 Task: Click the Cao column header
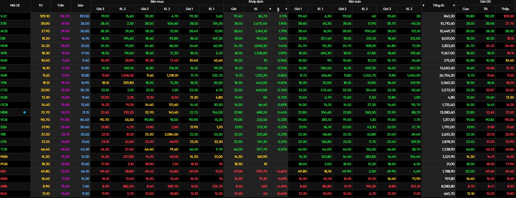coord(466,9)
